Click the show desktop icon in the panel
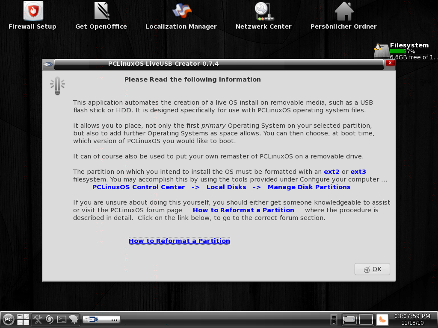The height and width of the screenshot is (328, 438). [23, 319]
